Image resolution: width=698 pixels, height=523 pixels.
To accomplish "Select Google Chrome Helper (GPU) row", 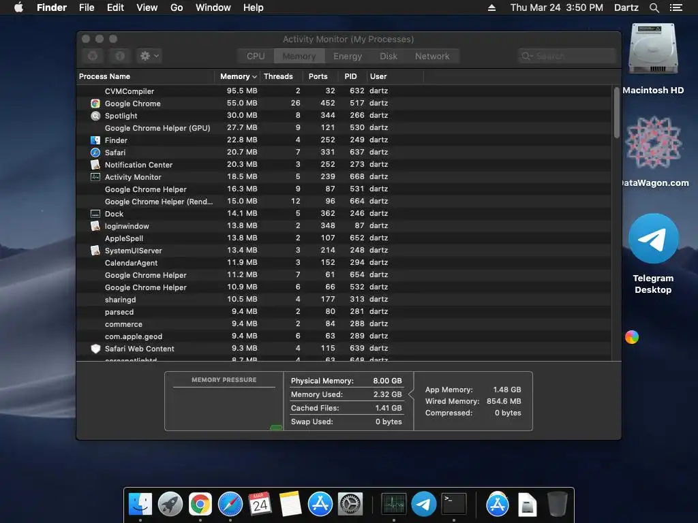I will pyautogui.click(x=344, y=128).
